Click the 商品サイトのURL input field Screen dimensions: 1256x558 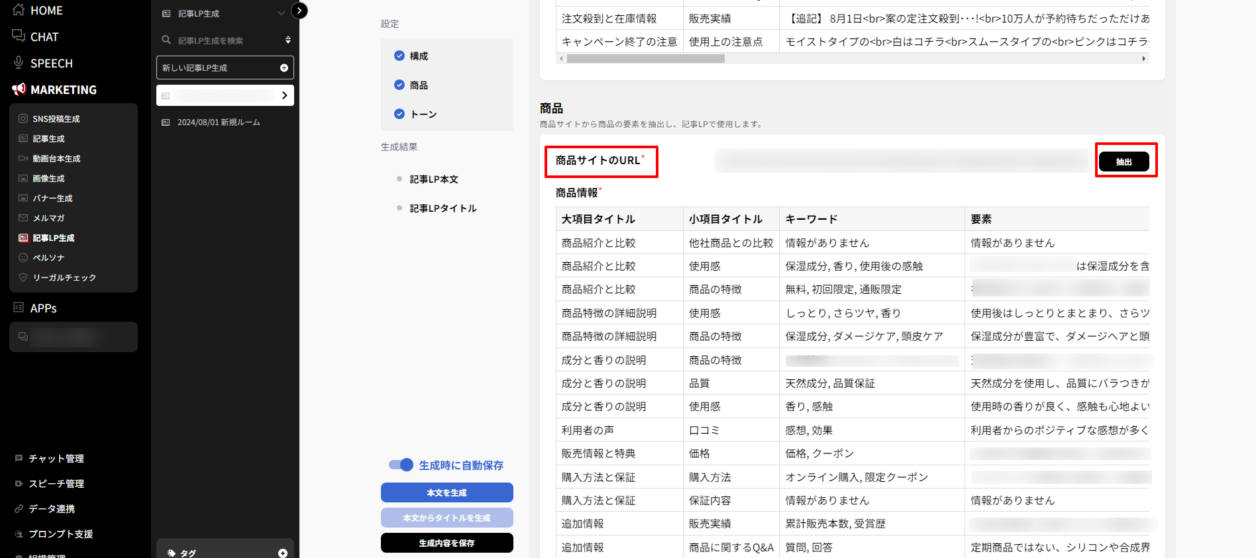903,161
